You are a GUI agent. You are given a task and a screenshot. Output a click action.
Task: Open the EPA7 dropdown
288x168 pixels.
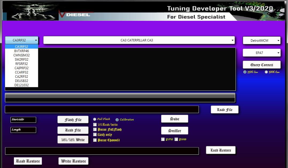tap(262, 53)
